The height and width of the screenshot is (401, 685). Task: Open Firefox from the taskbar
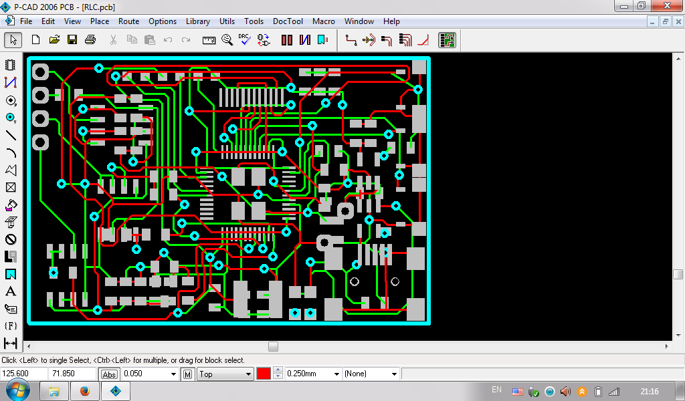[x=84, y=391]
